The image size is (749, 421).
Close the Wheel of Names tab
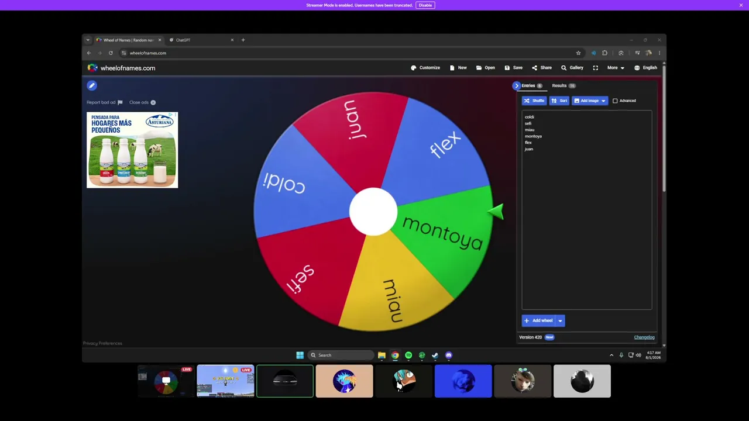(159, 40)
